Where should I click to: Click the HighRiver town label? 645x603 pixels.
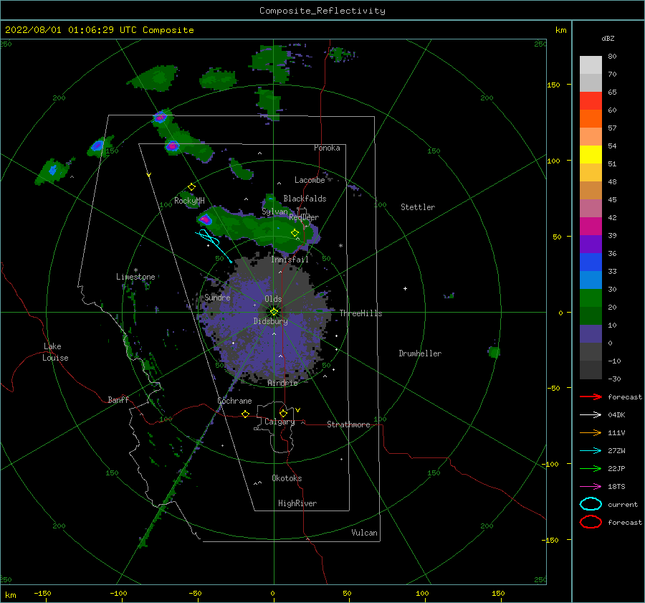(297, 503)
